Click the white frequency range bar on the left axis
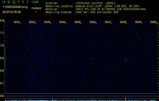 (5, 58)
